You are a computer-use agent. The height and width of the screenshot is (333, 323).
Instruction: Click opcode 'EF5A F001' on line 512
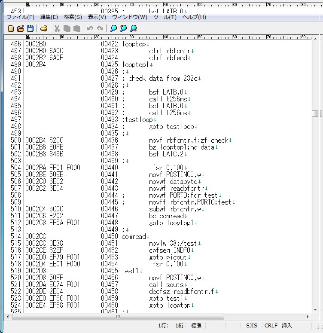[64, 223]
